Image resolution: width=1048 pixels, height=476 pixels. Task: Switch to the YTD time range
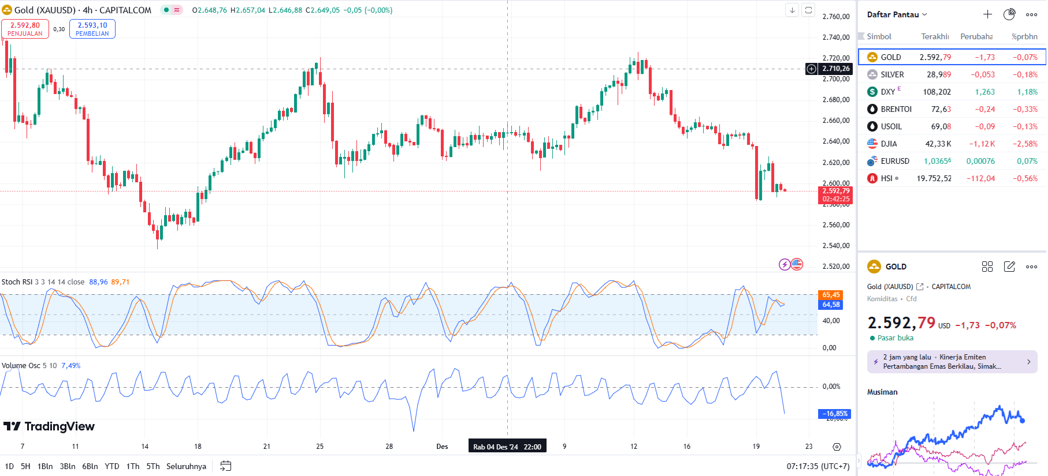point(112,466)
